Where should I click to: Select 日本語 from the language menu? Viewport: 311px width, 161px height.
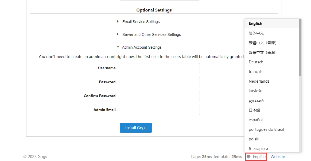point(254,110)
